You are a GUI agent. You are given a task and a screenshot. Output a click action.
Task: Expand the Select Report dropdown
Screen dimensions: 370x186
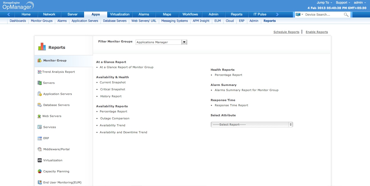tap(252, 125)
